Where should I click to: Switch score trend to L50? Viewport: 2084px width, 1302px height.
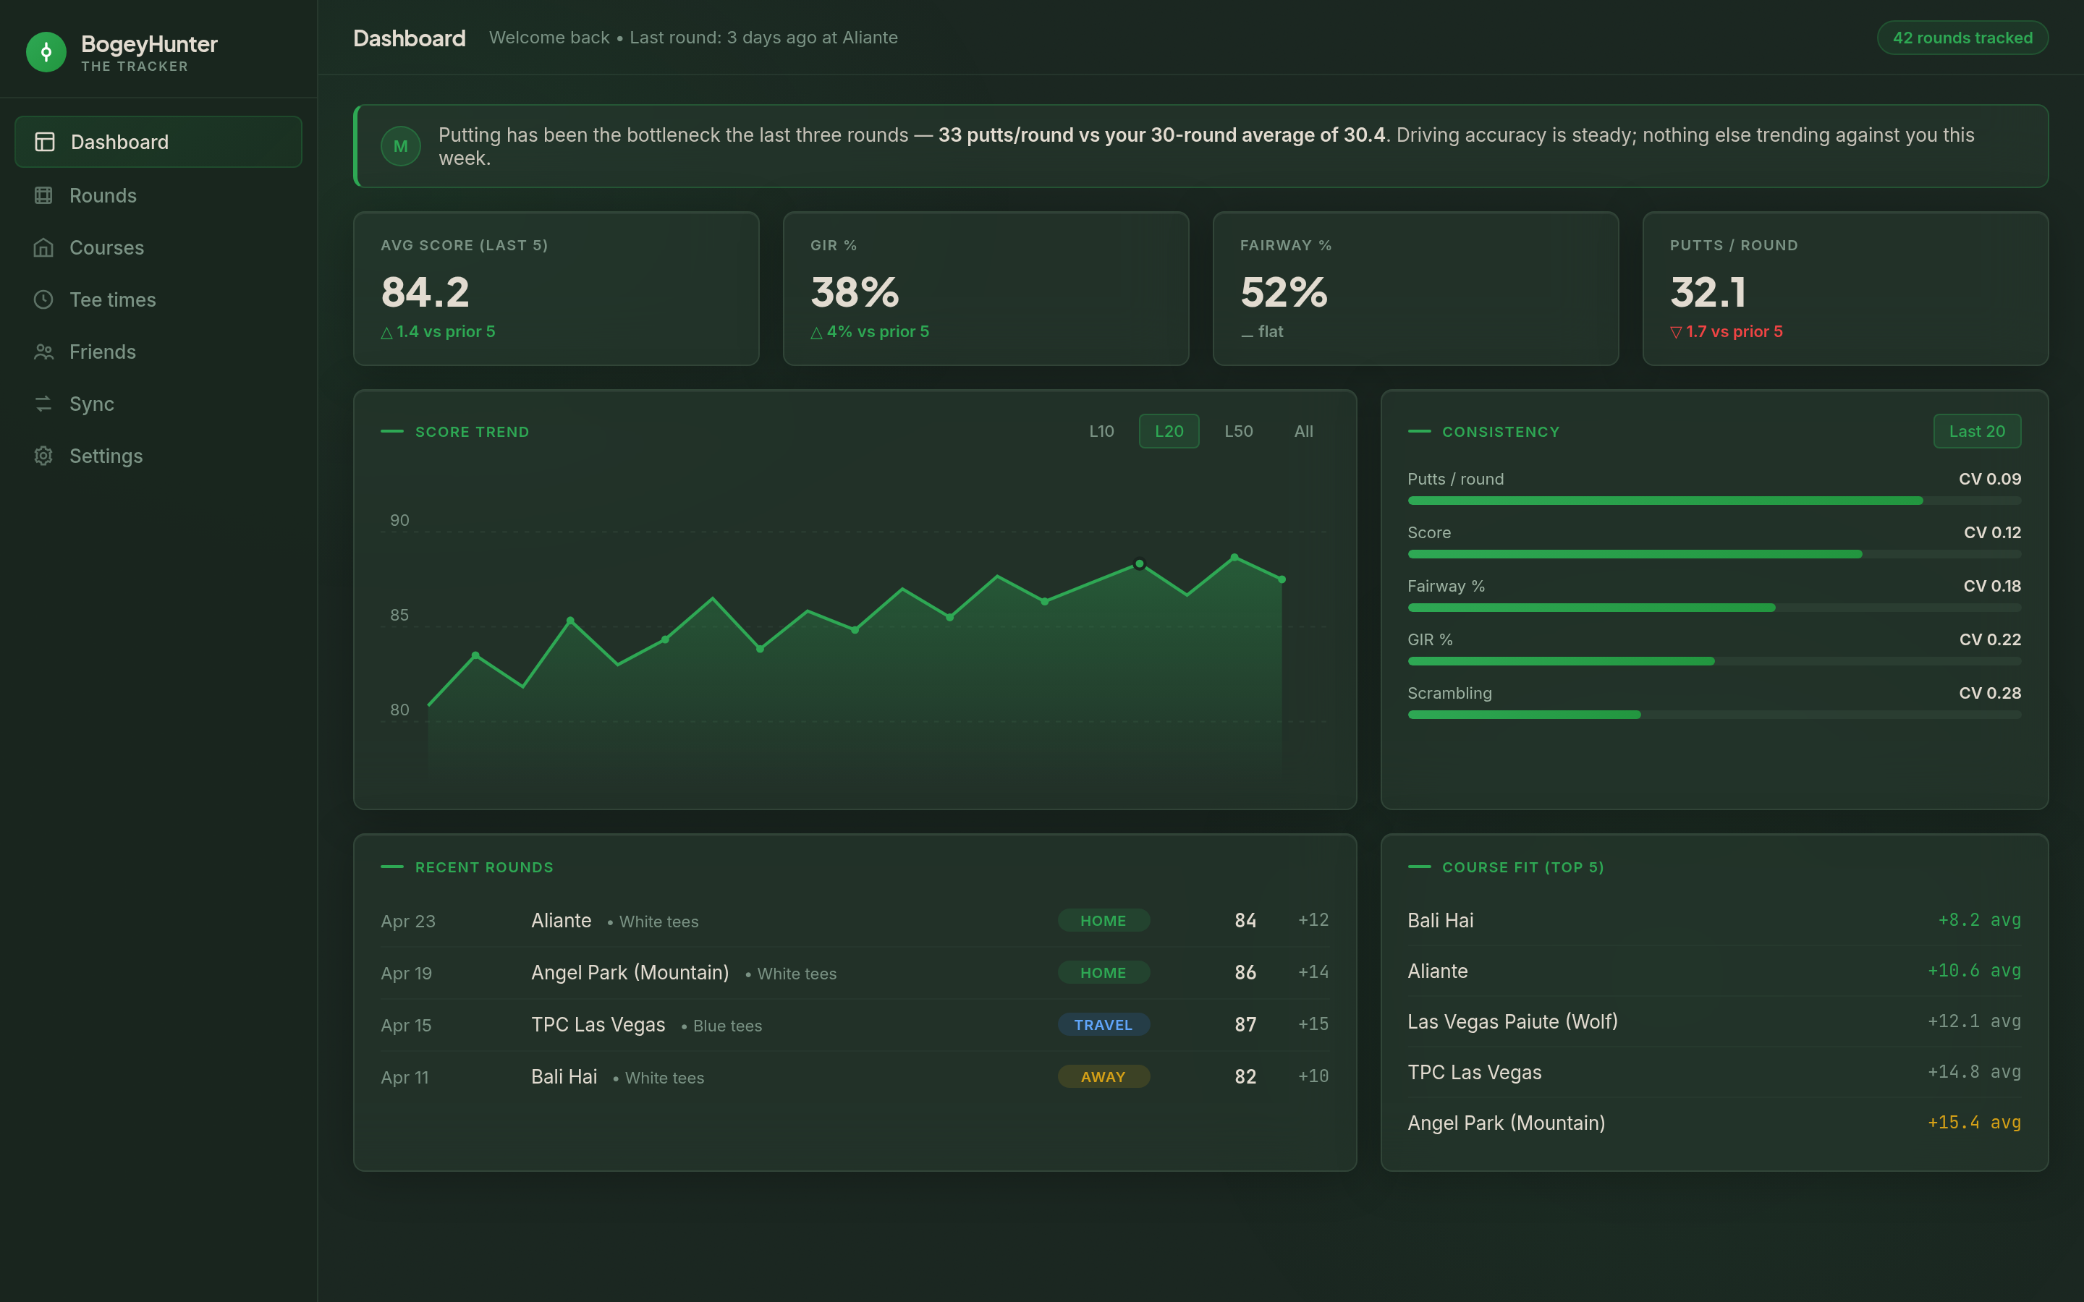click(1238, 431)
